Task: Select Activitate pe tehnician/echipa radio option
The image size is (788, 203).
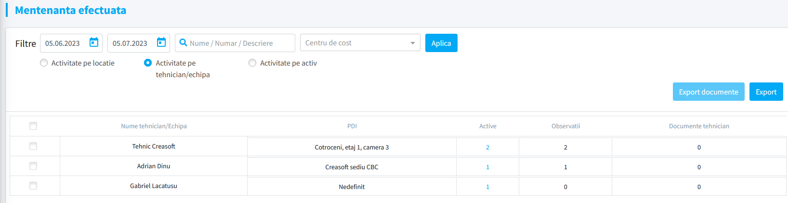Action: tap(148, 63)
